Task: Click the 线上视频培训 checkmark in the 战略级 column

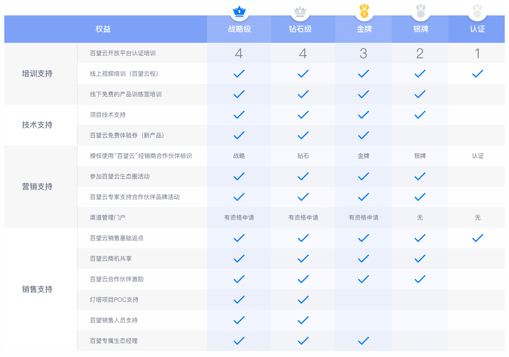Action: coord(239,74)
